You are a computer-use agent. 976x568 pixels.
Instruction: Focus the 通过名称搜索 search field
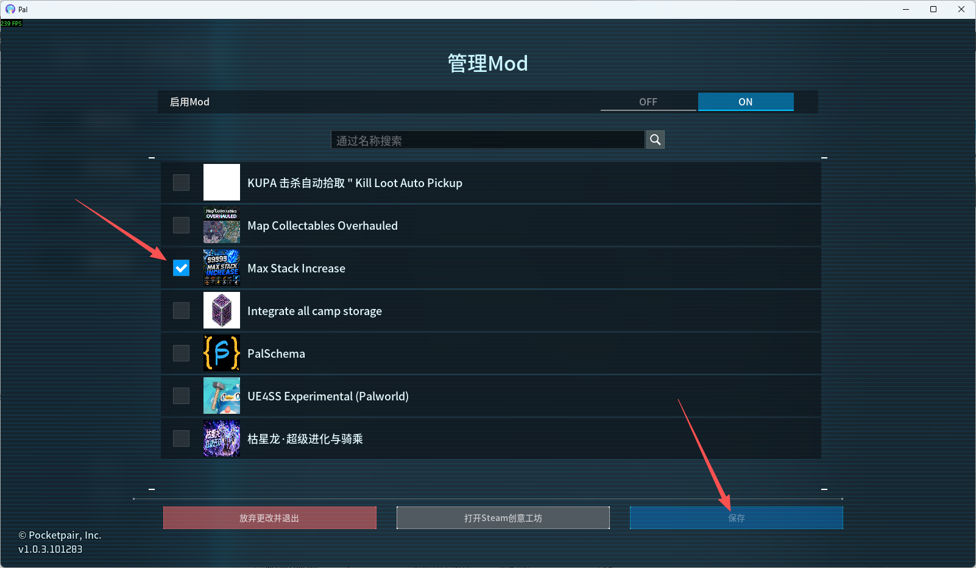(487, 140)
